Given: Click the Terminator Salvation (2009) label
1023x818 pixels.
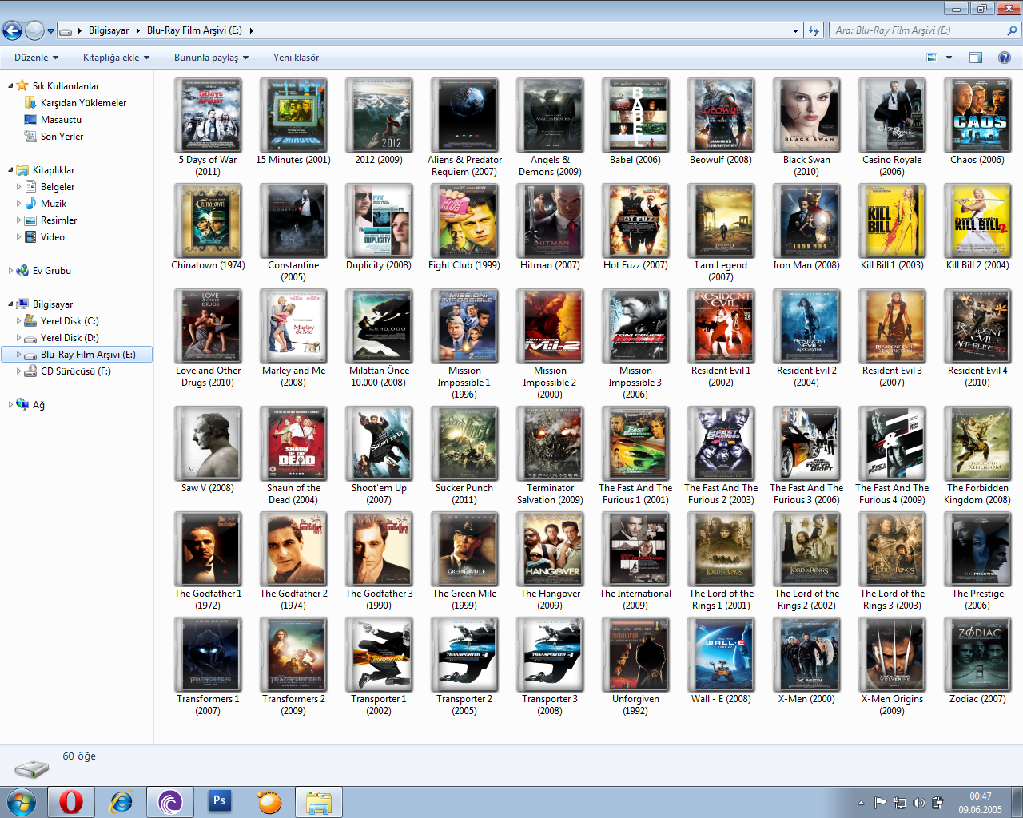Looking at the screenshot, I should click(x=550, y=494).
